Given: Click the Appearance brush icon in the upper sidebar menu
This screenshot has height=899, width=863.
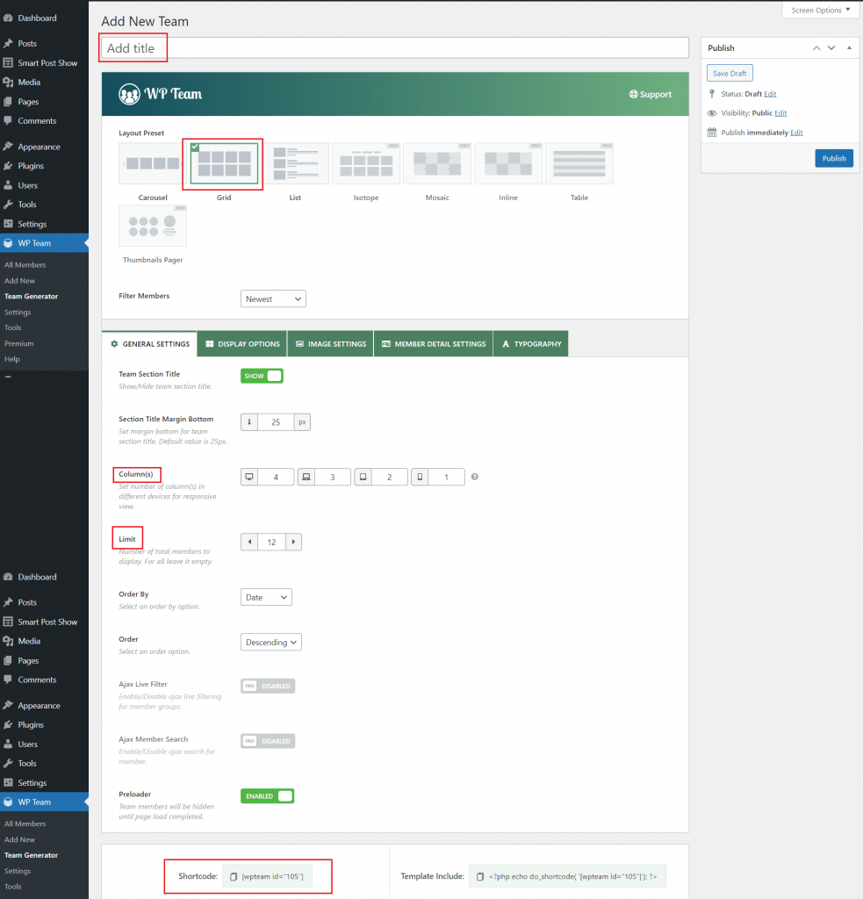Looking at the screenshot, I should [8, 147].
